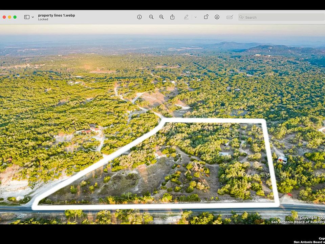Click the Highlight pen tool

(x=186, y=17)
